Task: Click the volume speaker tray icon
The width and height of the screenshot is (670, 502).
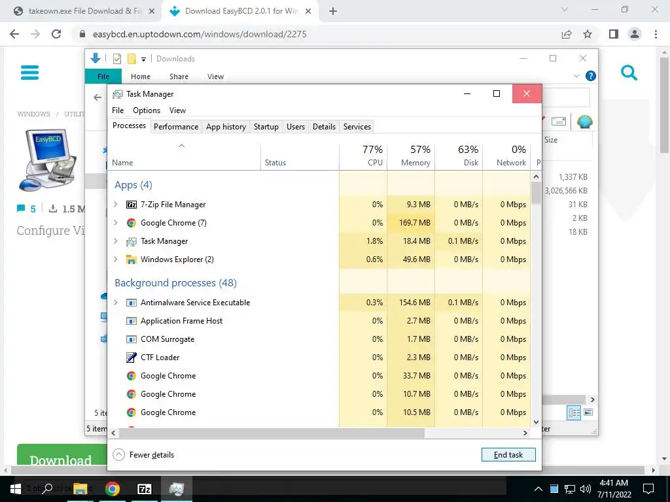Action: click(x=586, y=489)
